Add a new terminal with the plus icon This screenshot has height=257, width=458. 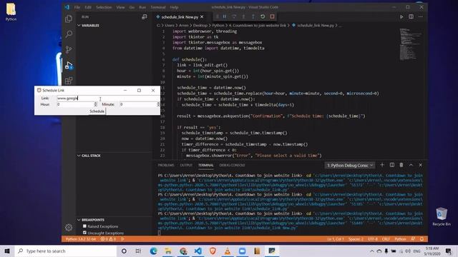382,165
